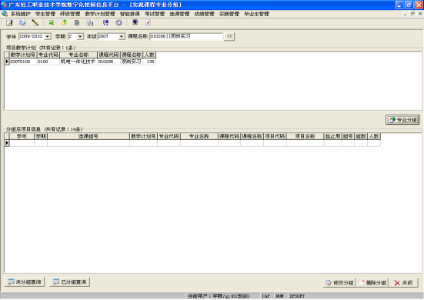Select the cell 138 under 人数
The image size is (424, 300).
click(149, 62)
